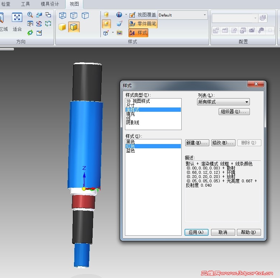Toggle Shaded with visible edges mode
This screenshot has height=278, width=280.
coord(74,27)
